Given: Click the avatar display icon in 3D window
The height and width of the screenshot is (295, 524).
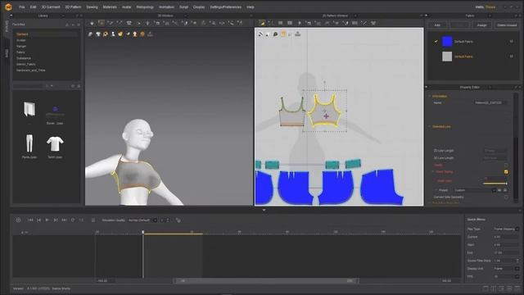Looking at the screenshot, I should (x=113, y=34).
